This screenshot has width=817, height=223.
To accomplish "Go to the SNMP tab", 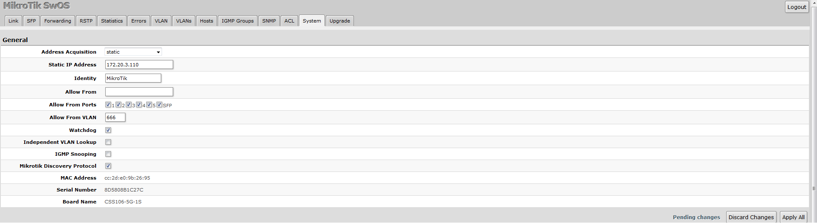I will pos(269,21).
